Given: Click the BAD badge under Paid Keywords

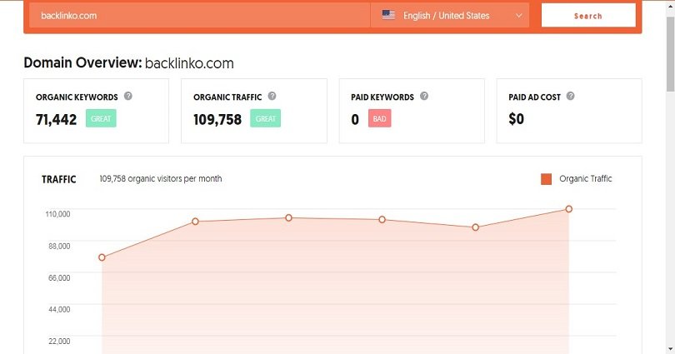Looking at the screenshot, I should click(x=379, y=118).
